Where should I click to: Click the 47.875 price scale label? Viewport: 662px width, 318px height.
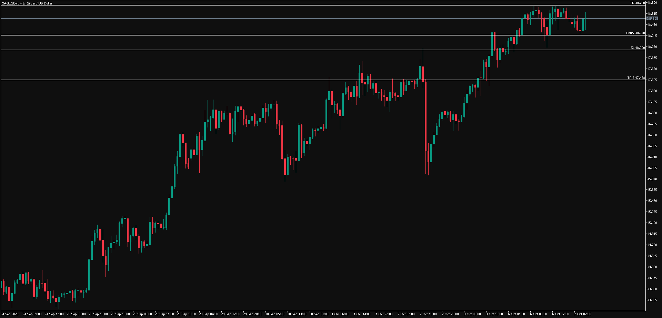652,58
